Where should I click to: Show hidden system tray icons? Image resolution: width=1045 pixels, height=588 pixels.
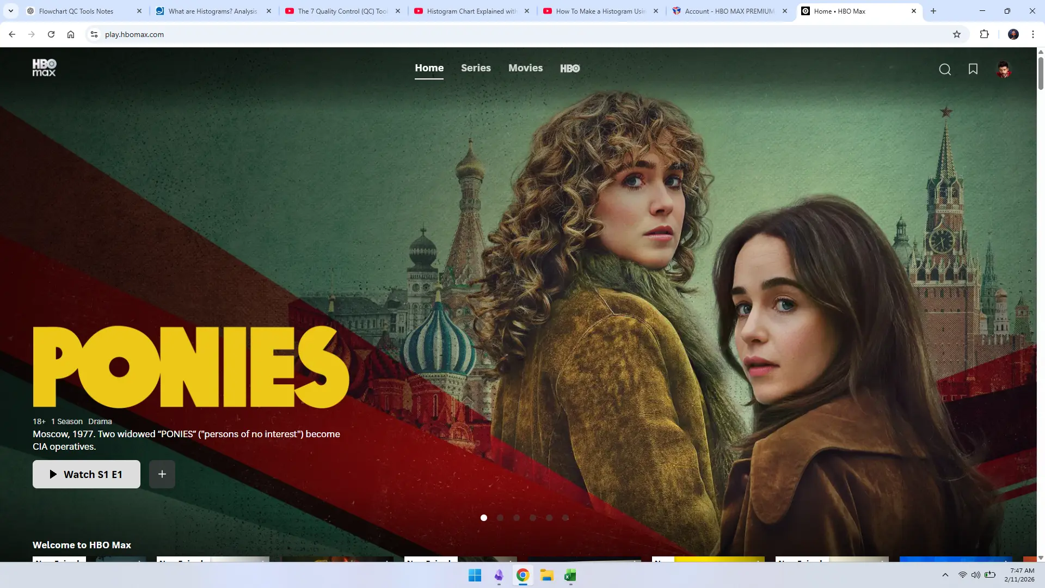pos(945,575)
